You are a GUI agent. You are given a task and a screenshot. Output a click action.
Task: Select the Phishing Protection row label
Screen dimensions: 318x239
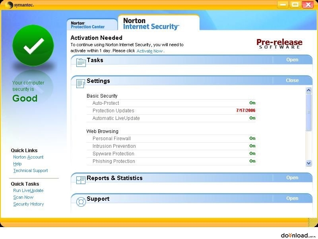point(114,161)
